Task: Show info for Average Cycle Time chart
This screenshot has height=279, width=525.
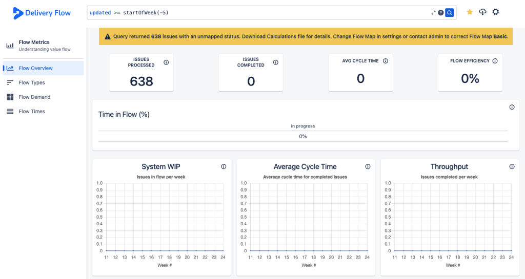Action: coord(368,166)
